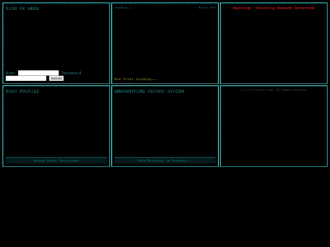This screenshot has width=330, height=247.
Task: Focus the Password input field
Action: point(26,78)
